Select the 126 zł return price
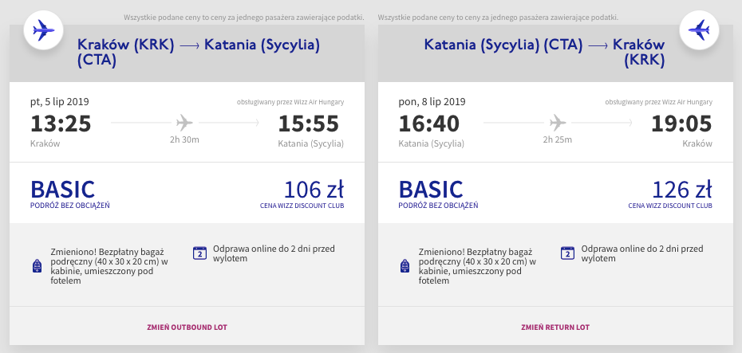Viewport: 742px width, 353px height. coord(682,190)
